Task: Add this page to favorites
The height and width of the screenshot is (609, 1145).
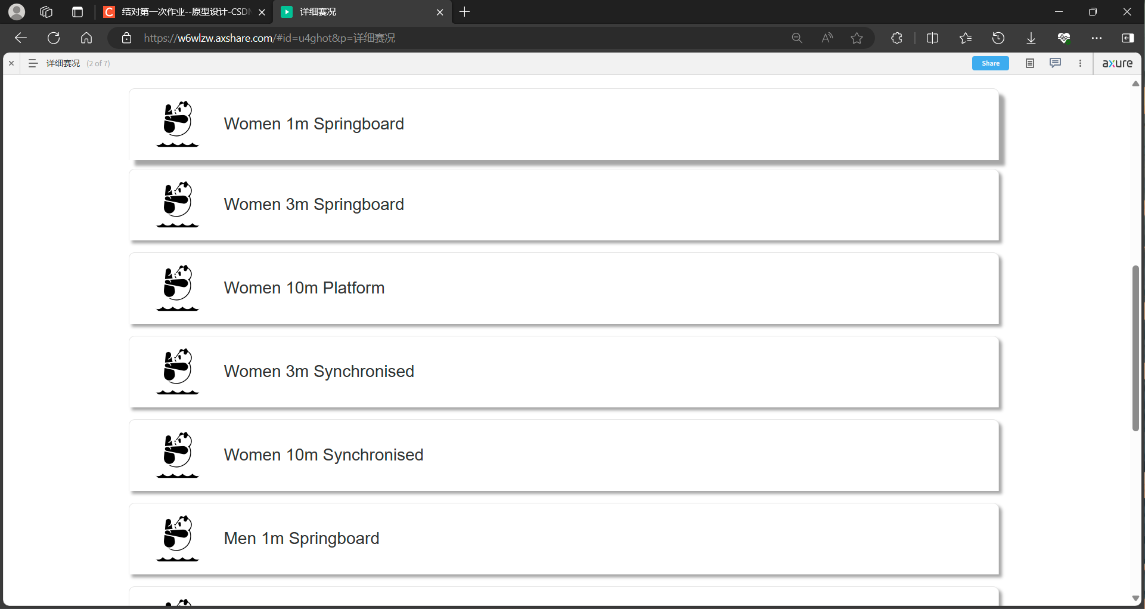Action: pos(857,38)
